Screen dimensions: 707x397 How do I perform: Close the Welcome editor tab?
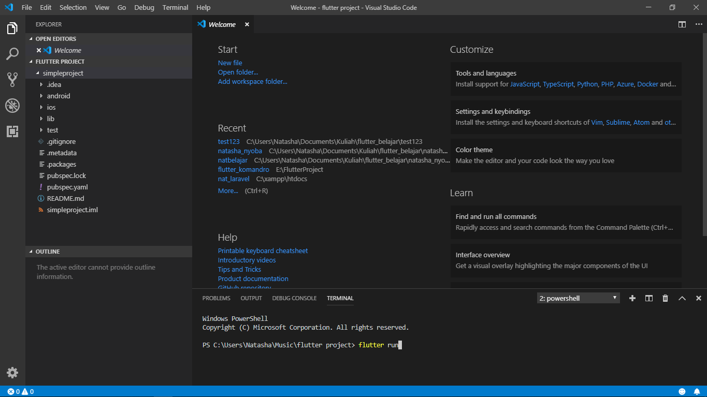[247, 24]
